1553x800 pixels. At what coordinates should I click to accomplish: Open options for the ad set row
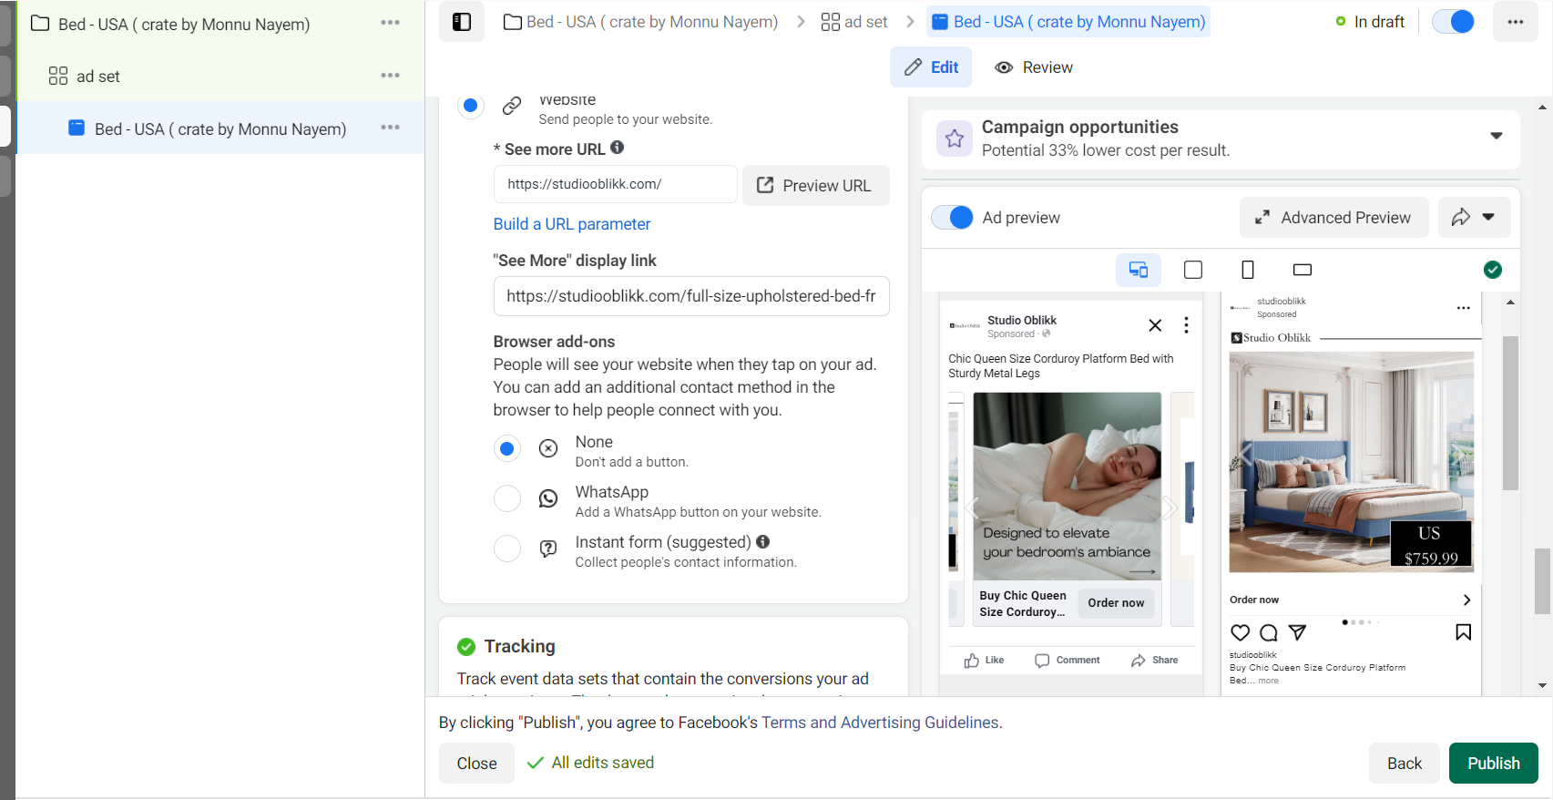390,76
